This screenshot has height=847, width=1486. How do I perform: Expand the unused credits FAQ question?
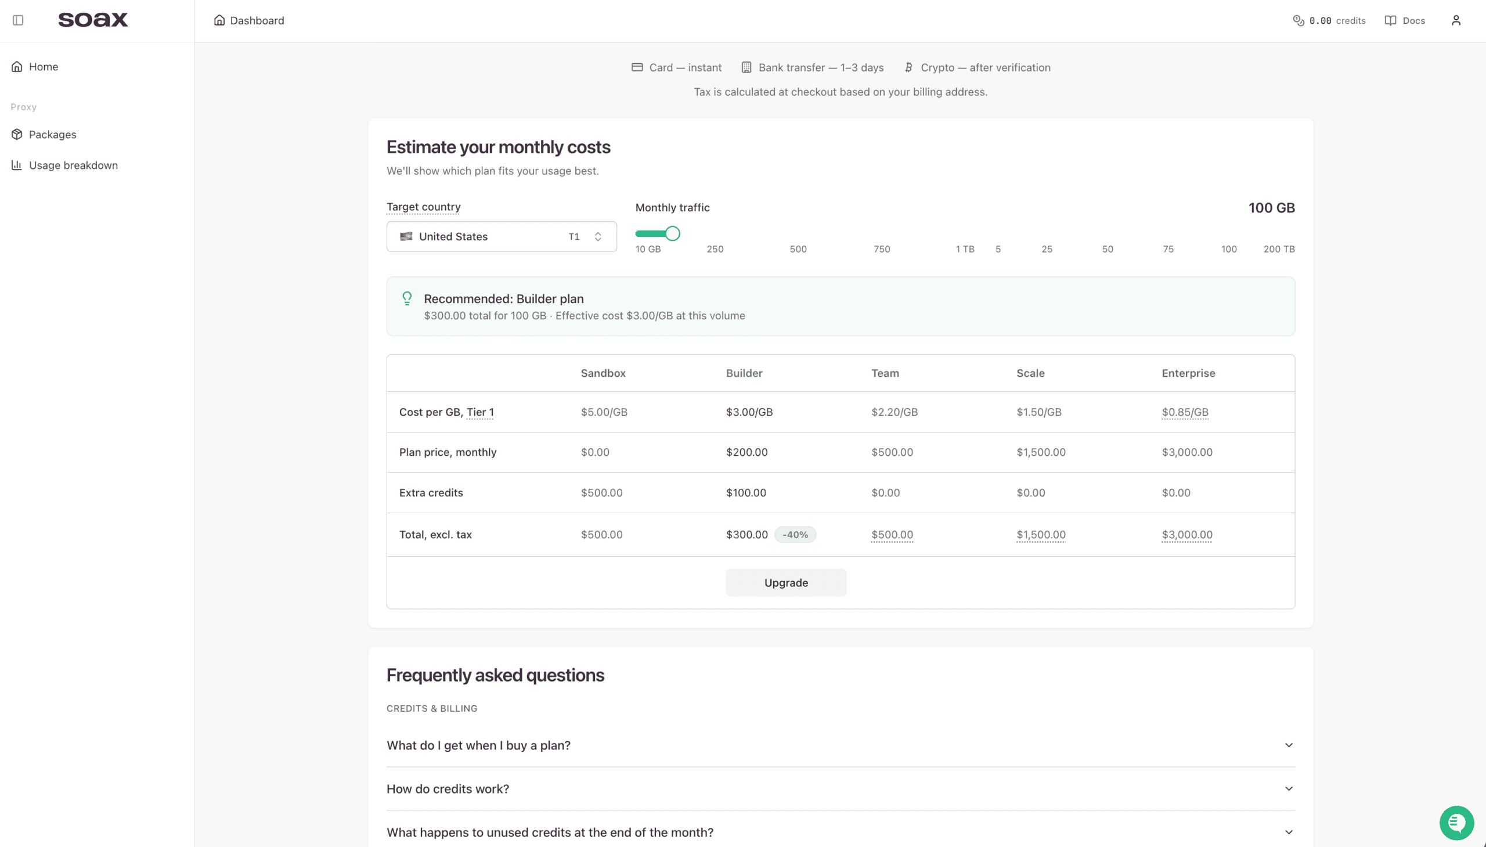coord(841,832)
